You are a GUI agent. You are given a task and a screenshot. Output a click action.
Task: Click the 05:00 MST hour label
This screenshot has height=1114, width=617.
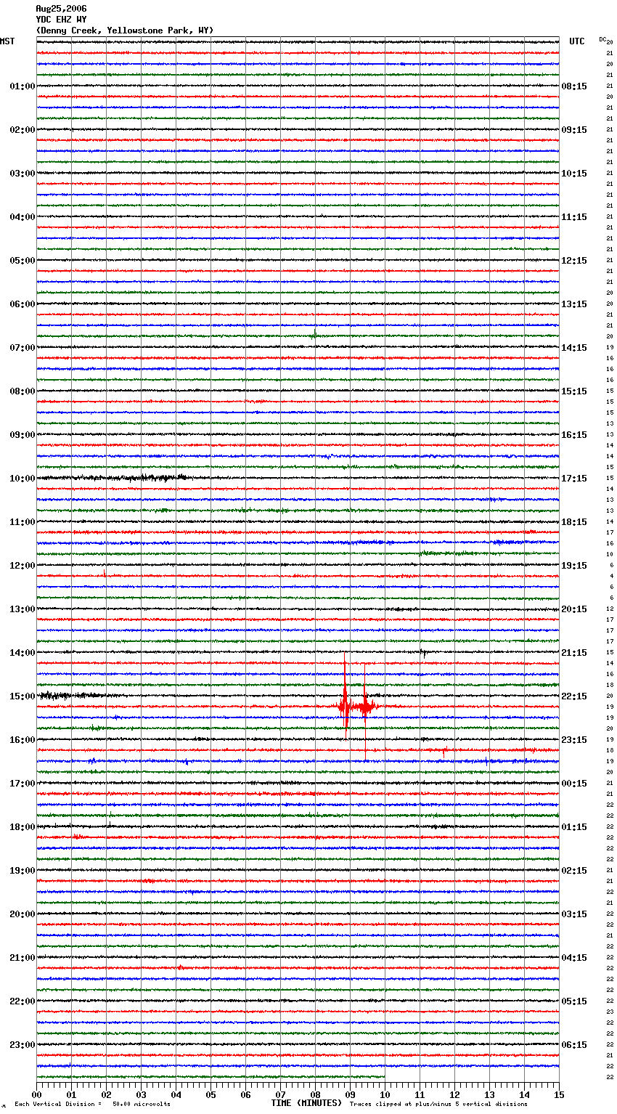[23, 261]
